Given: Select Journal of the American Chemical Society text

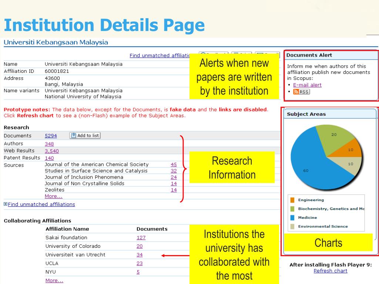Looking at the screenshot, I should tap(97, 165).
